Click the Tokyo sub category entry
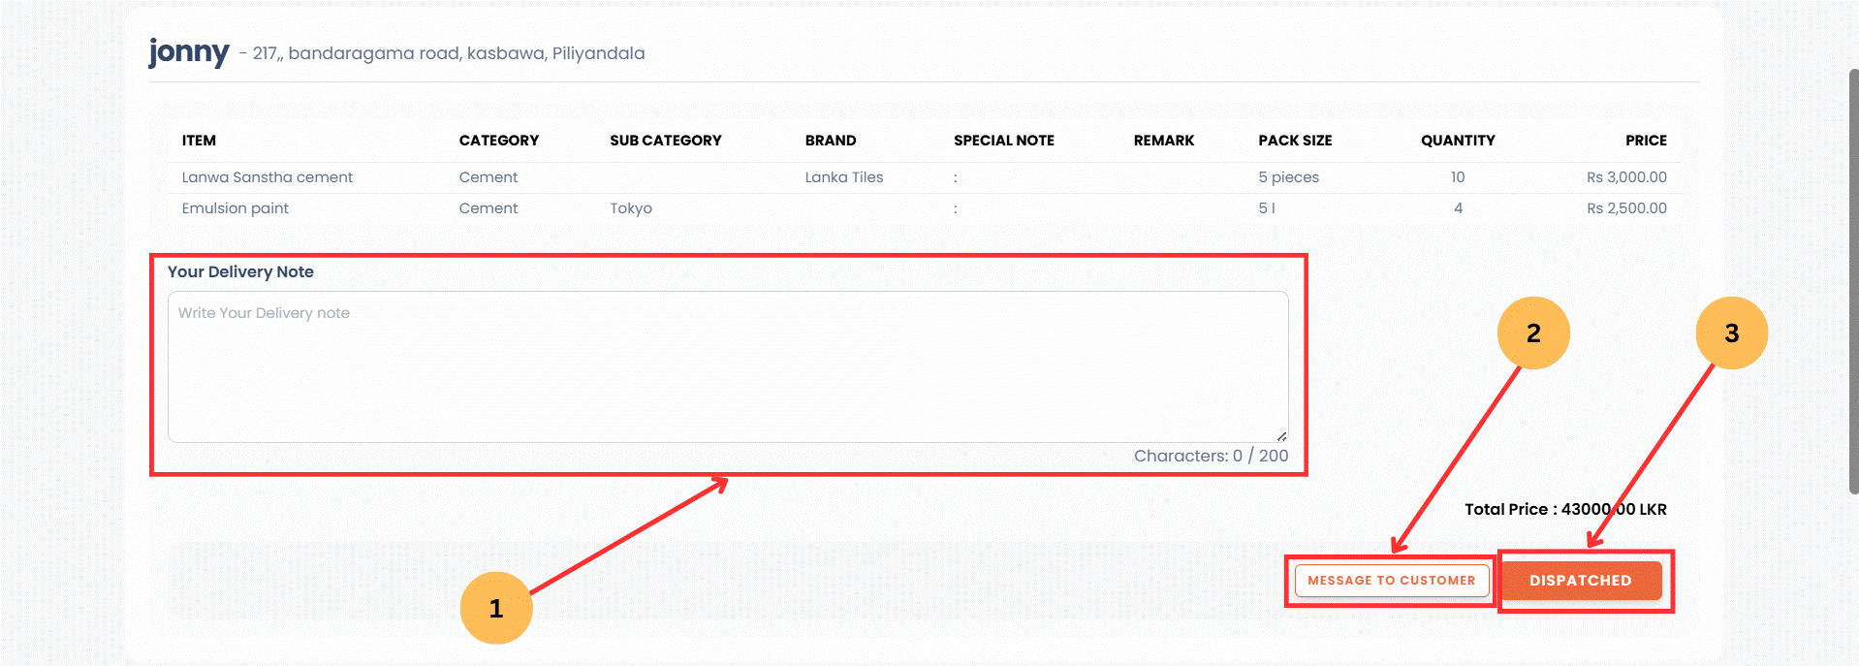Screen dimensions: 1859x666 (630, 207)
